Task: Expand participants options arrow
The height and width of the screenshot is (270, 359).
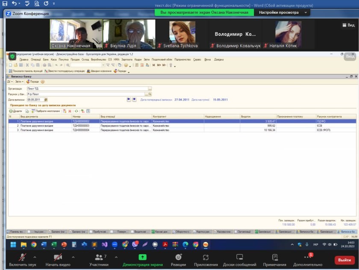Action: (x=117, y=257)
